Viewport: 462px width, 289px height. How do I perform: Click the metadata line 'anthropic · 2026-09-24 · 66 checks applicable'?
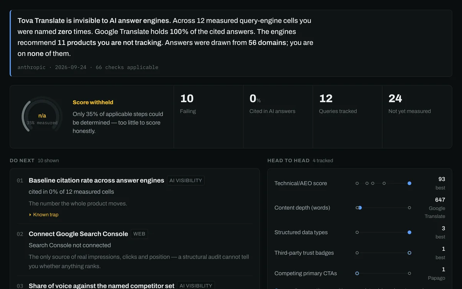point(88,67)
